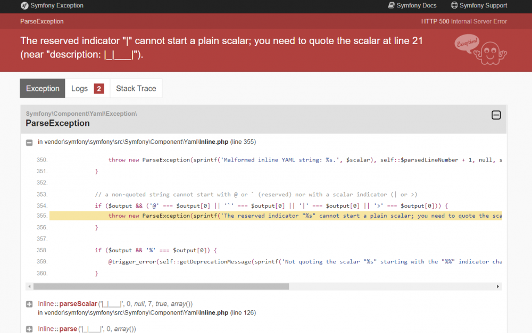Collapse the Inline.php line 355 trace

(29, 143)
